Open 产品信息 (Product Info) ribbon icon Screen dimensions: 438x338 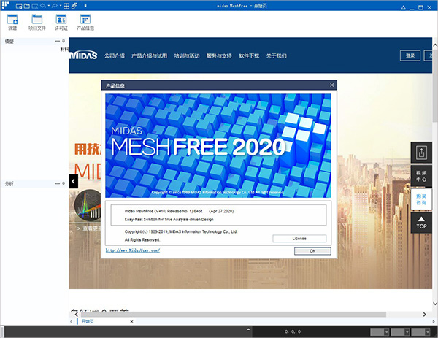85,23
